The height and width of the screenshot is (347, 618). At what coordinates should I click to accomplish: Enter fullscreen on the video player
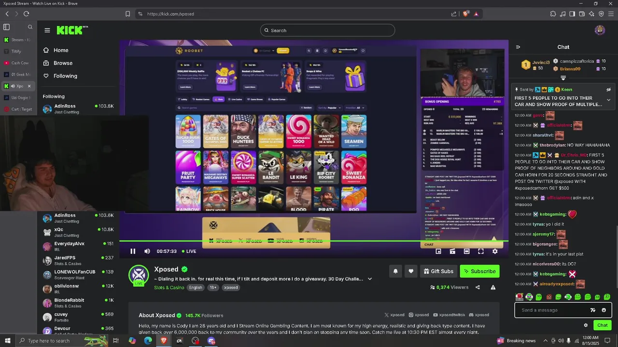point(481,251)
